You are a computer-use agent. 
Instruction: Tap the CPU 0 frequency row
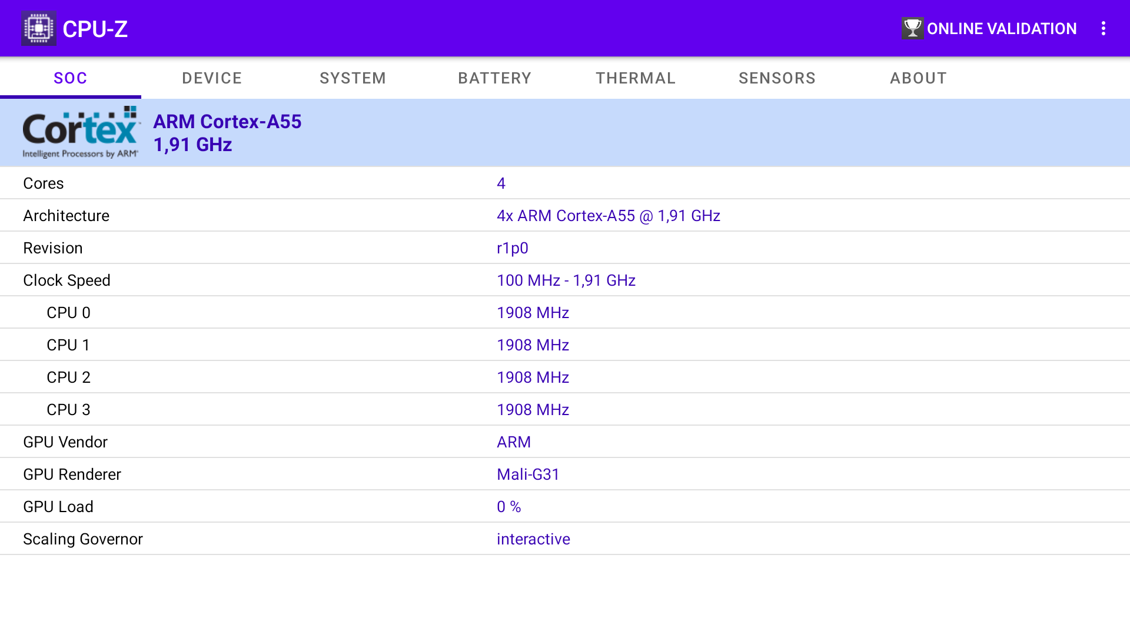point(565,313)
